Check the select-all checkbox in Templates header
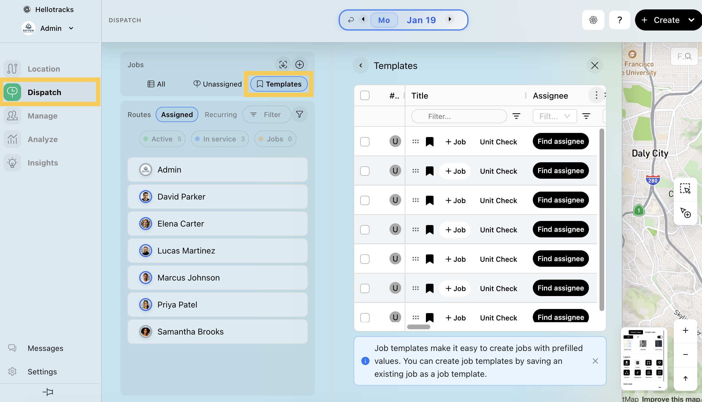The width and height of the screenshot is (702, 402). [x=365, y=95]
